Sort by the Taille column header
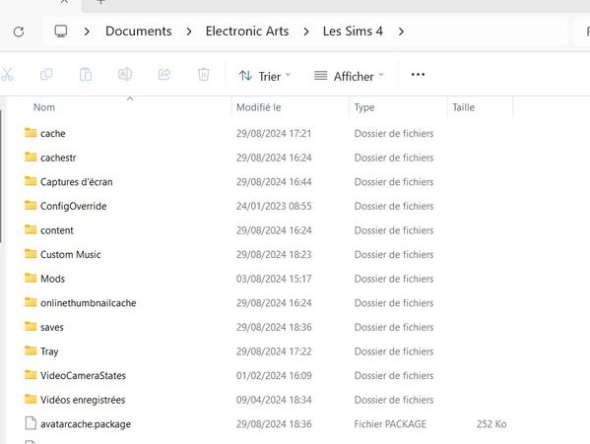 click(x=463, y=107)
